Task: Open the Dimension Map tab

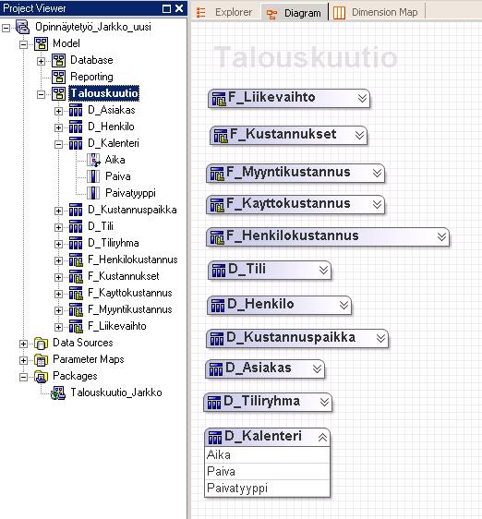Action: click(376, 13)
